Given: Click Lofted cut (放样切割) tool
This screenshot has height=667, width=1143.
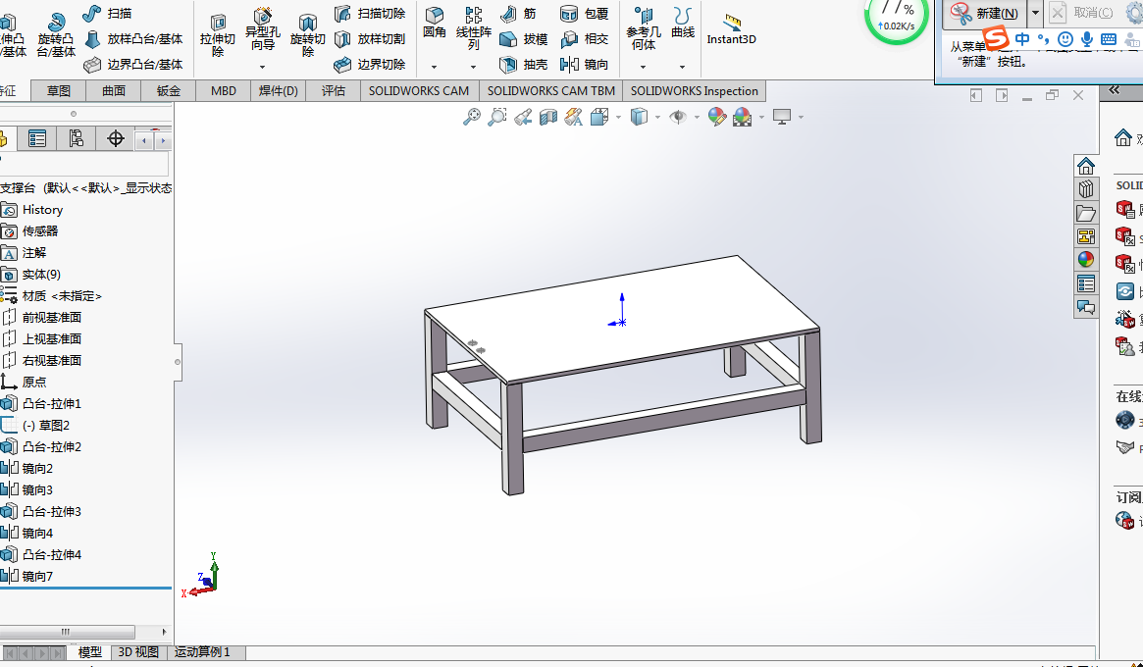Looking at the screenshot, I should (370, 38).
